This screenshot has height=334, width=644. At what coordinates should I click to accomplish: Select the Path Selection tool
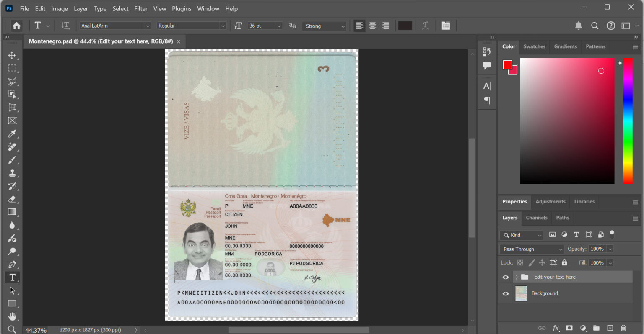click(12, 290)
